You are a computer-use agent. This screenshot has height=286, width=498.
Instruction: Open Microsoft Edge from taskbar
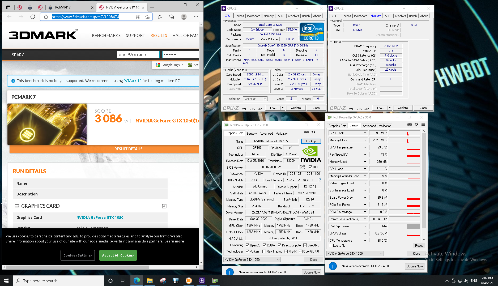click(137, 281)
